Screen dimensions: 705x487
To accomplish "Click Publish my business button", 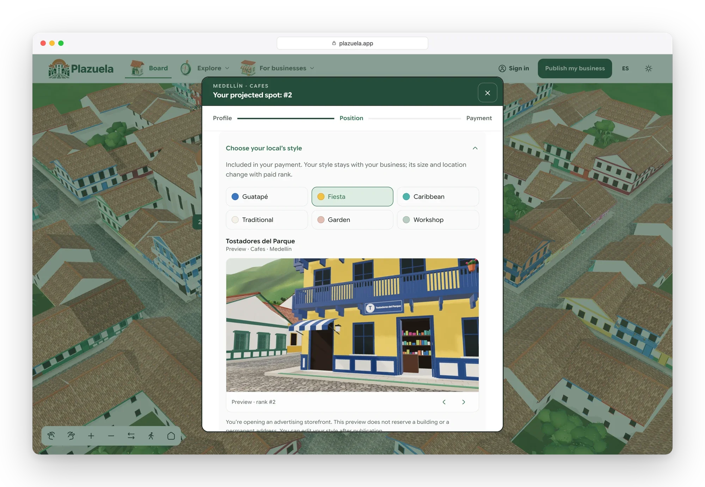I will coord(575,68).
